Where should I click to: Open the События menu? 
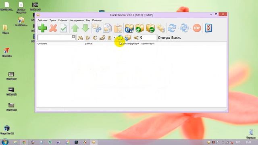pos(63,21)
